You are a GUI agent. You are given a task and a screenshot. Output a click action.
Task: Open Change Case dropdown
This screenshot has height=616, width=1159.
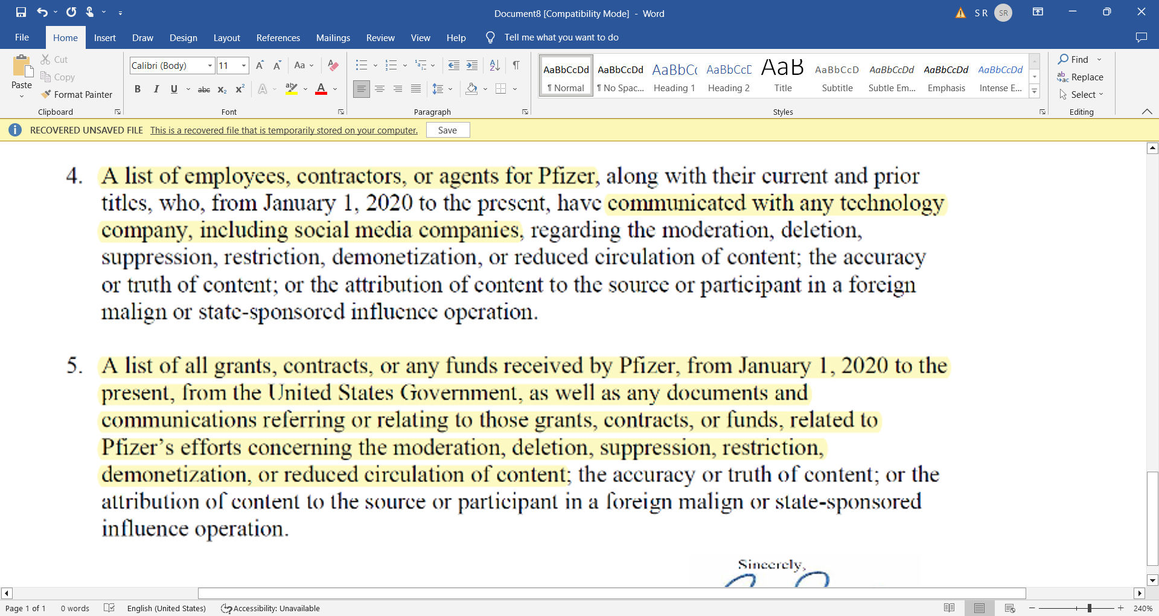click(x=304, y=65)
